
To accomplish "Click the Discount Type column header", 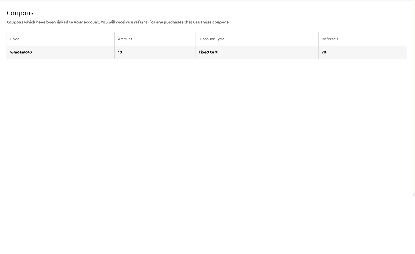I will point(211,39).
